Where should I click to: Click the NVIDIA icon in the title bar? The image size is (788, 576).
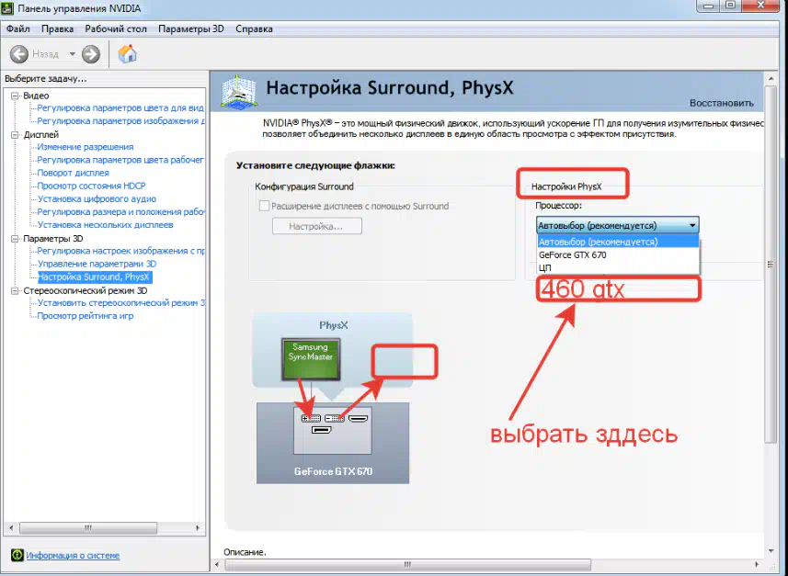coord(7,8)
